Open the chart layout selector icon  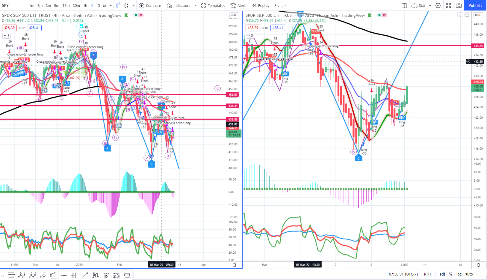(404, 5)
